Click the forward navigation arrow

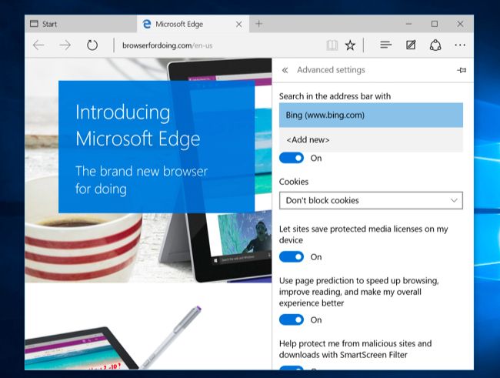coord(65,45)
